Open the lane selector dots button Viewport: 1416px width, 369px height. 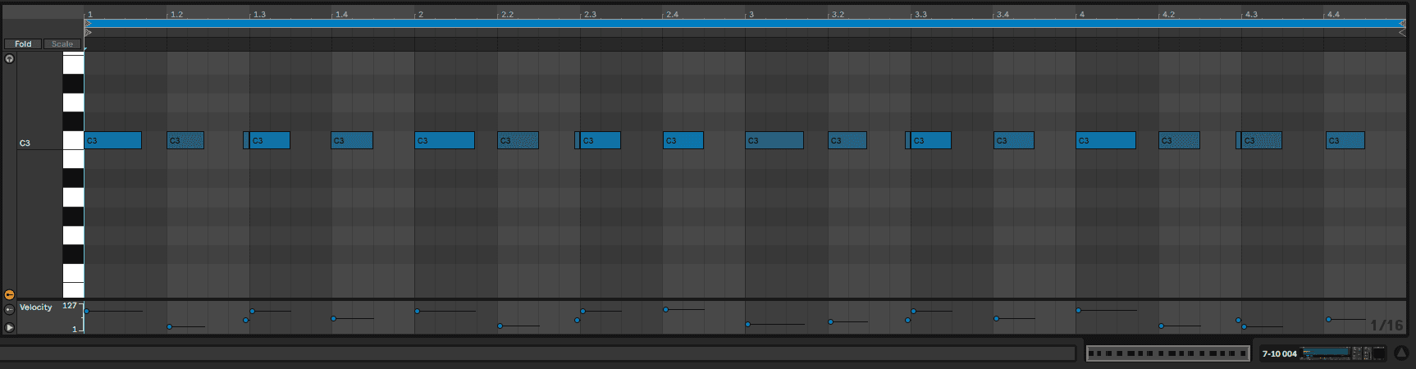click(9, 309)
